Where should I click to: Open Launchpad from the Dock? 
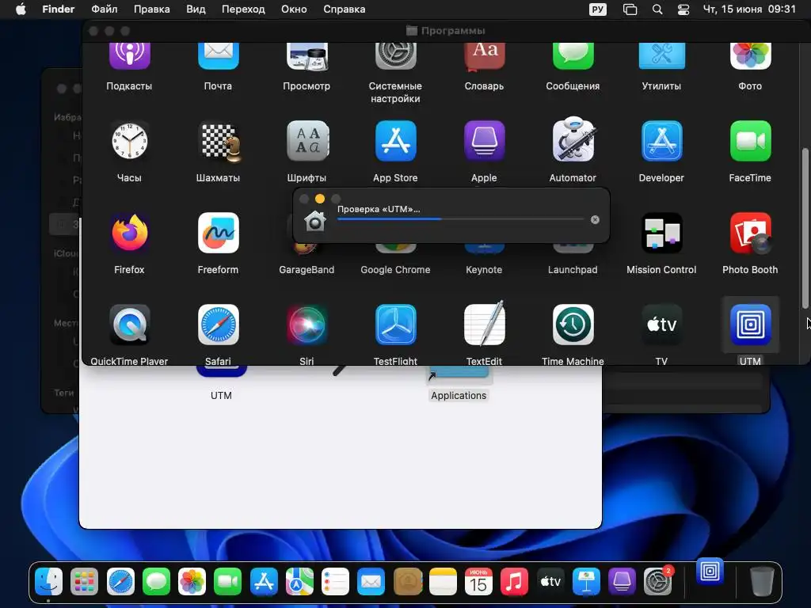point(84,582)
